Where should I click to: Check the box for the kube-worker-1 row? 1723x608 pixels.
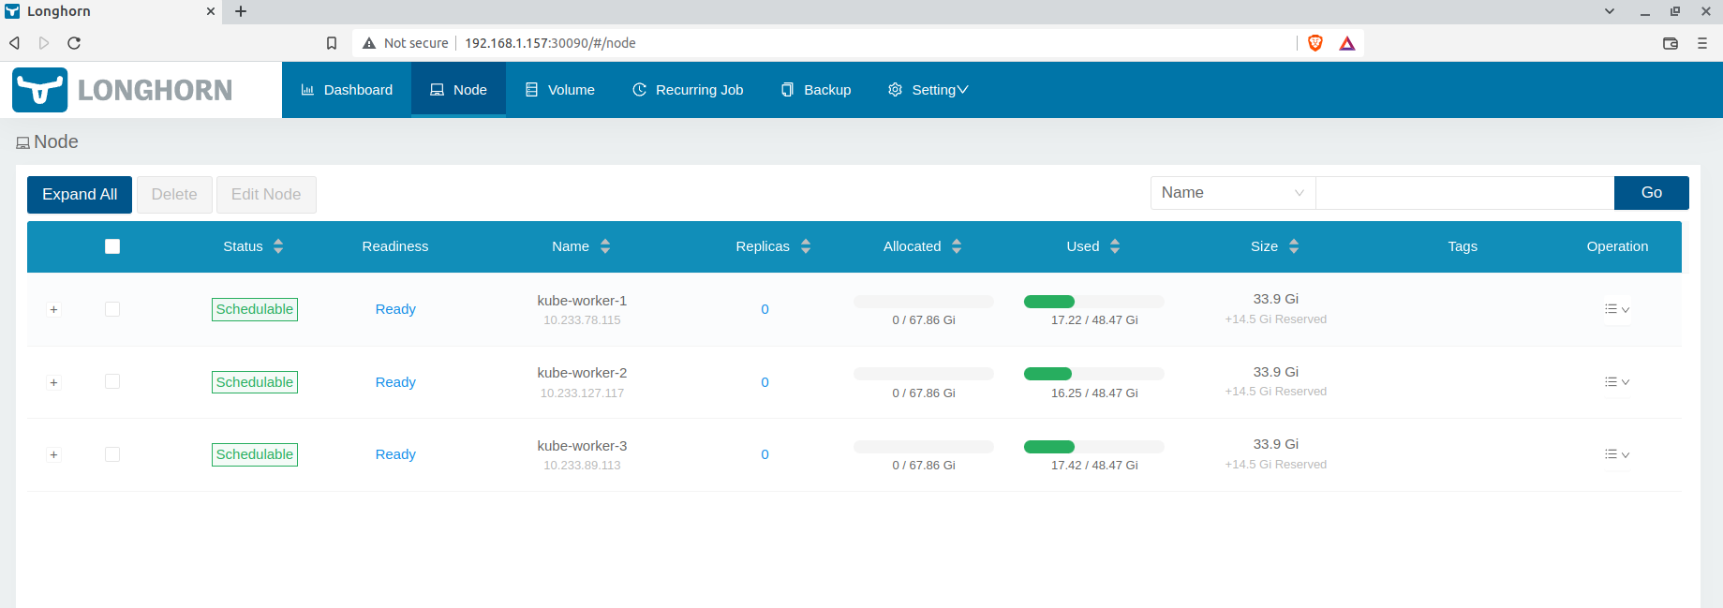click(112, 309)
